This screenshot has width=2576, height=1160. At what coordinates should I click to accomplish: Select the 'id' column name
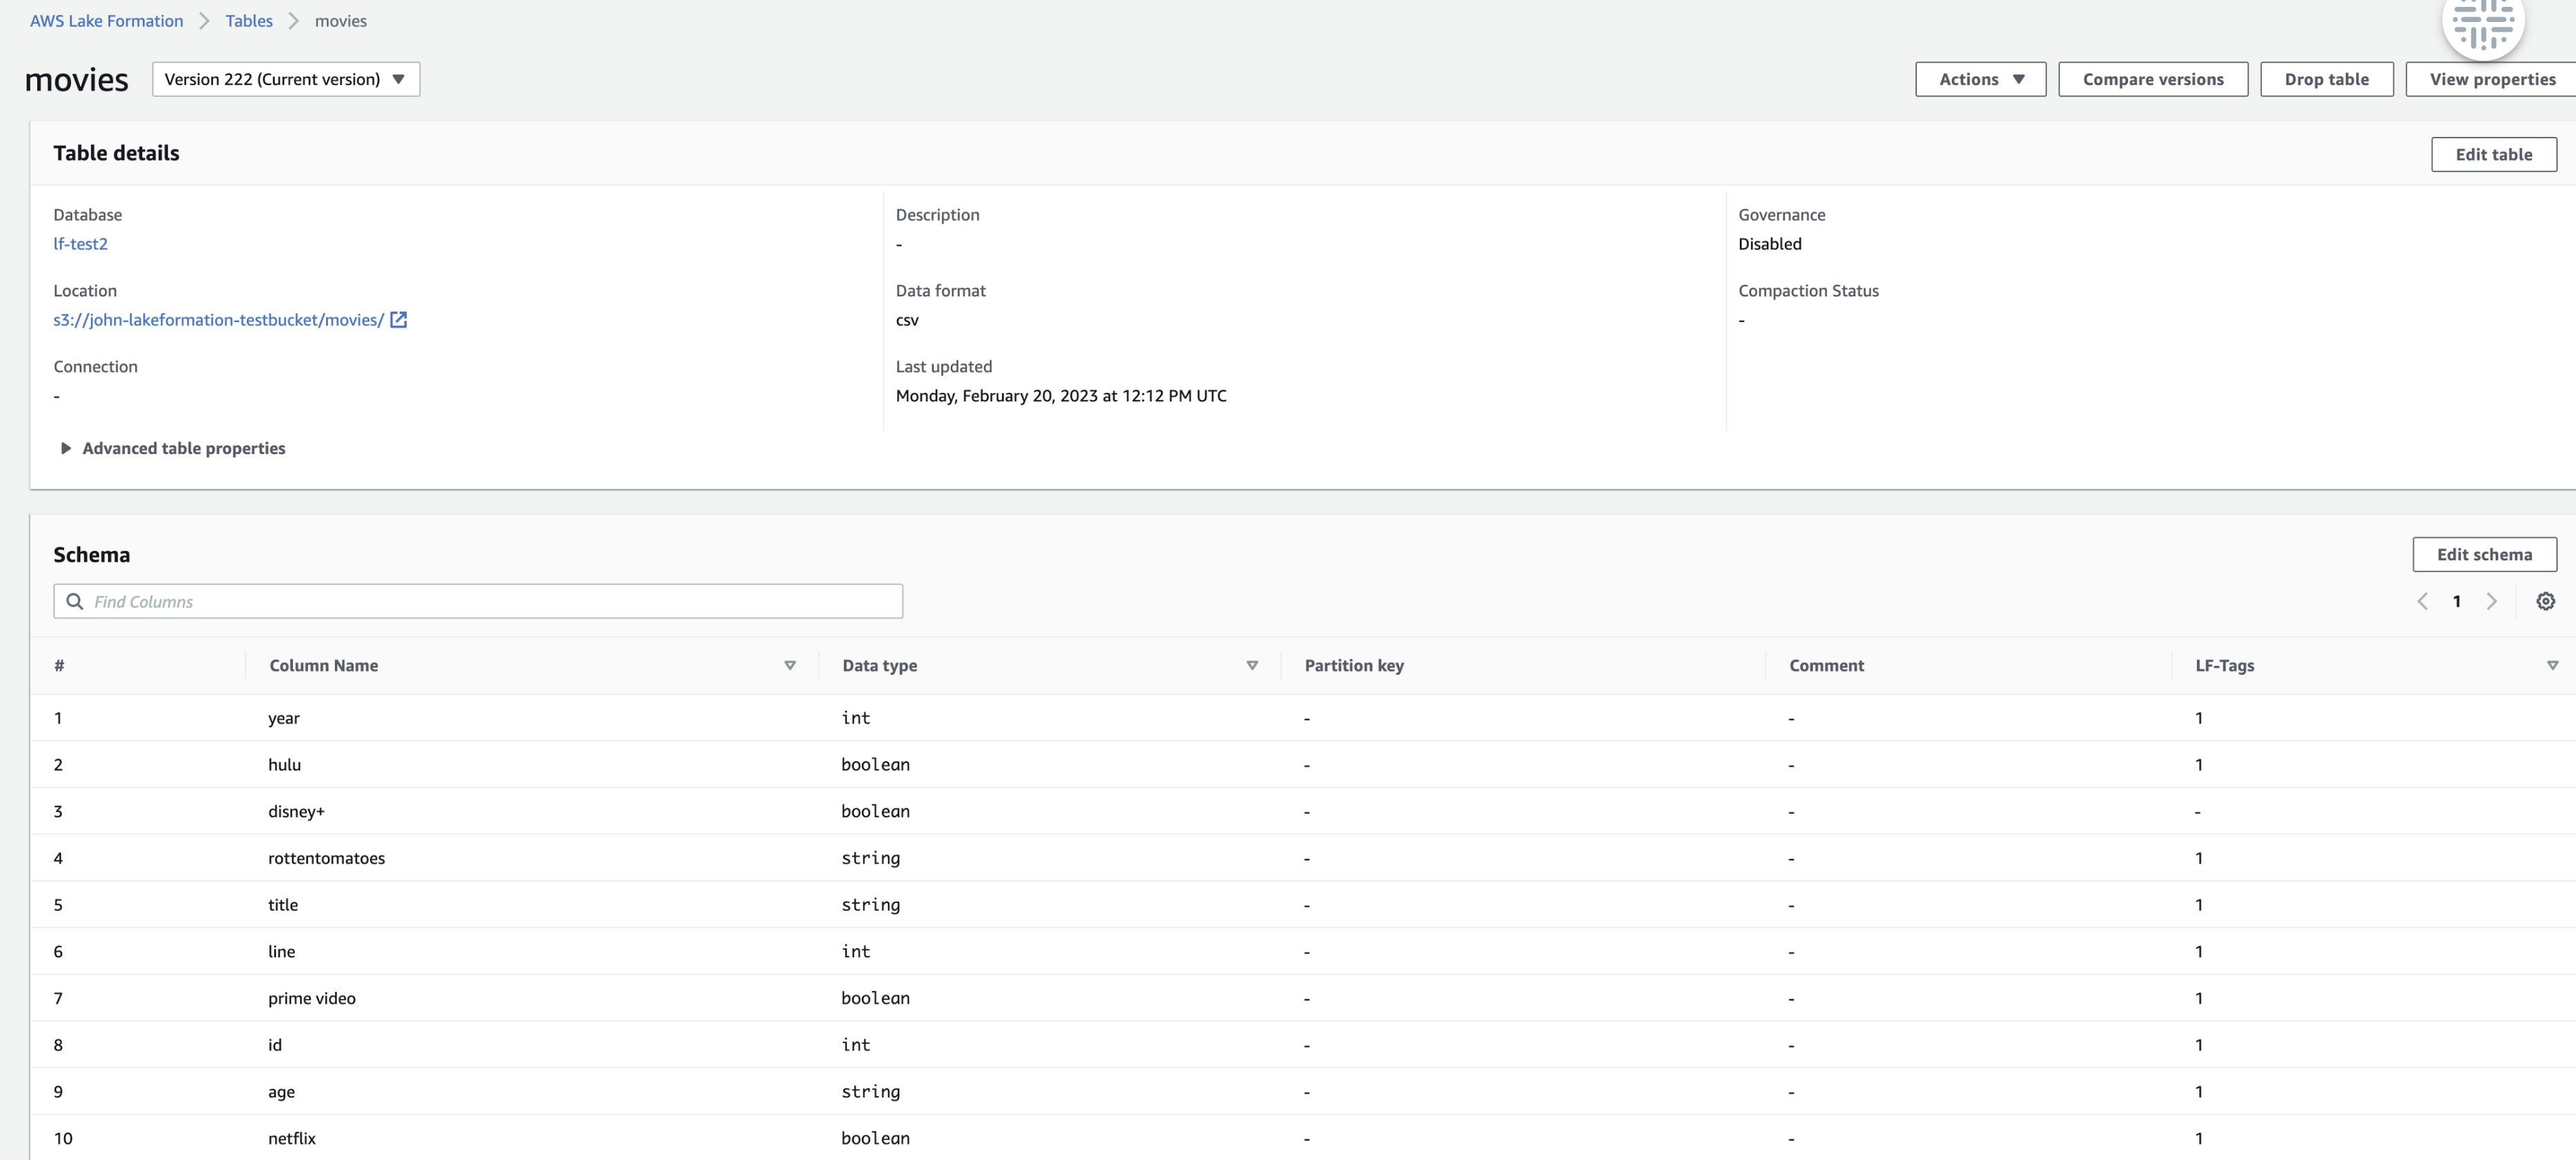point(275,1045)
